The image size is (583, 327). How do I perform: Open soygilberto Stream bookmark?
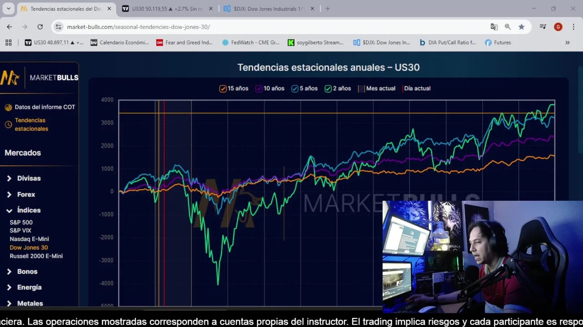[316, 42]
